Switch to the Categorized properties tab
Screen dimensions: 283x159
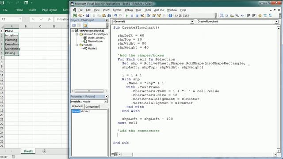[x=92, y=107]
